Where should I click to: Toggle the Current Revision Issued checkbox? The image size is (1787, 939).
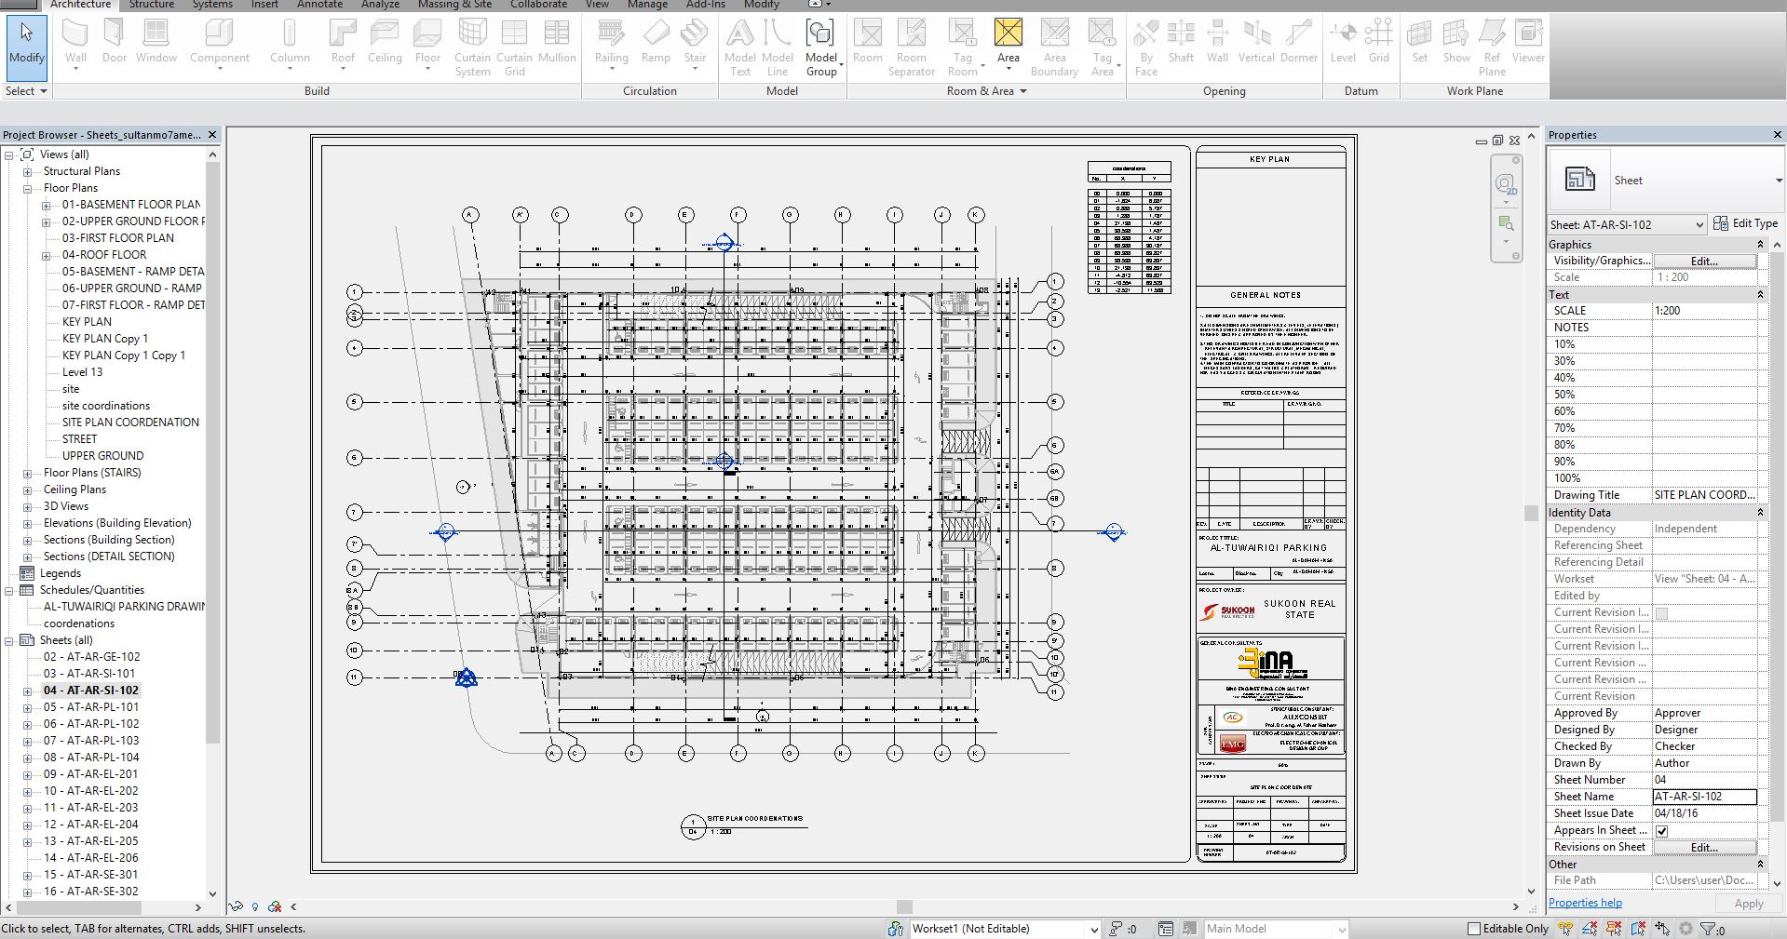point(1662,613)
